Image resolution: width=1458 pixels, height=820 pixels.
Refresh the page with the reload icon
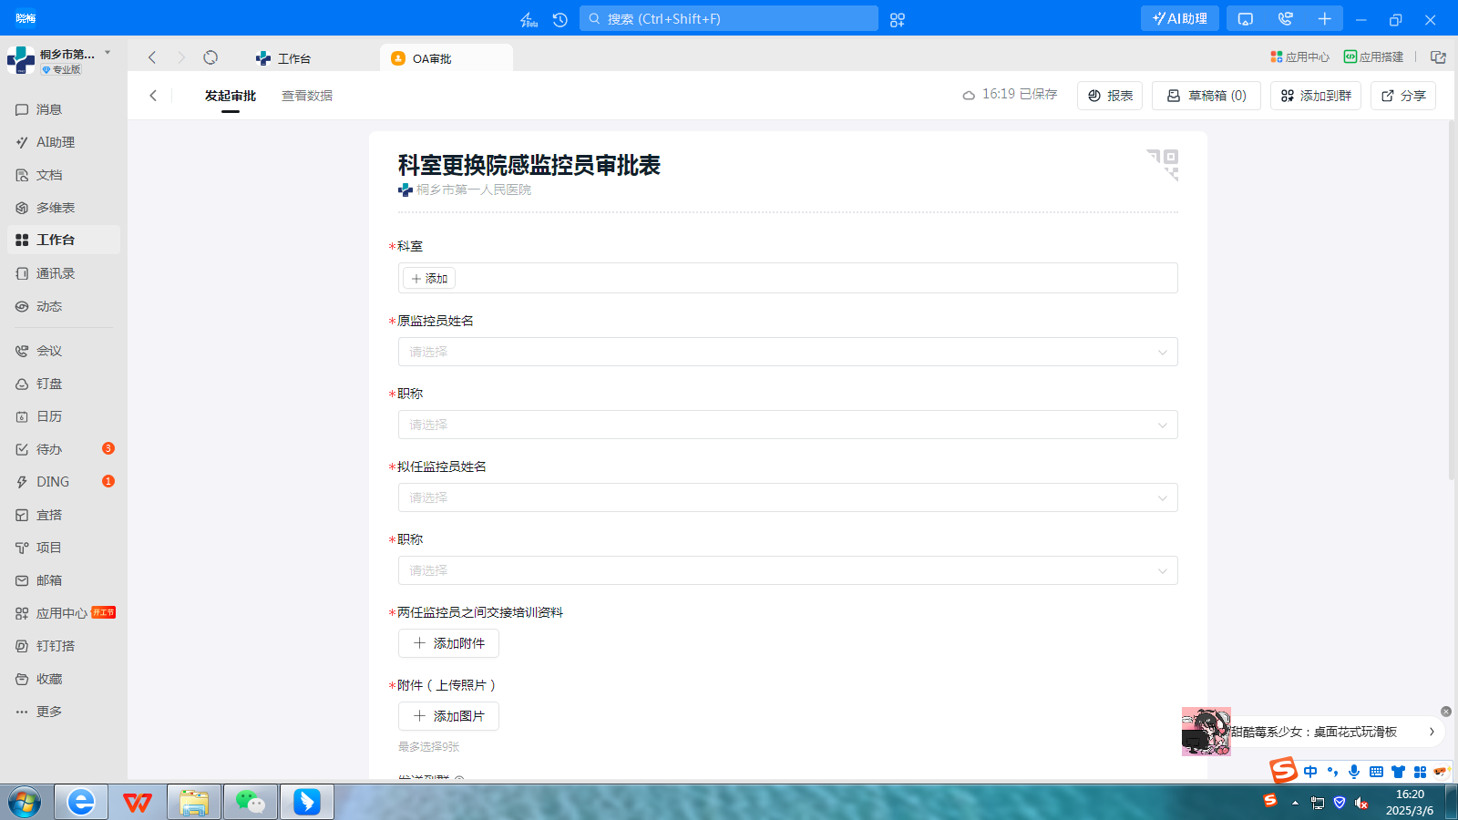point(210,56)
